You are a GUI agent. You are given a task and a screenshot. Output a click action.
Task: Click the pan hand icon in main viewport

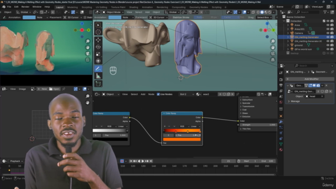click(272, 47)
